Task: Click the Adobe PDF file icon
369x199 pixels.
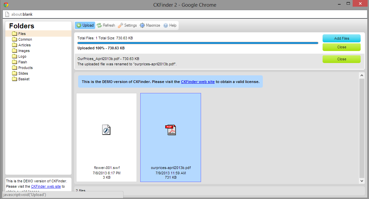Action: [171, 130]
